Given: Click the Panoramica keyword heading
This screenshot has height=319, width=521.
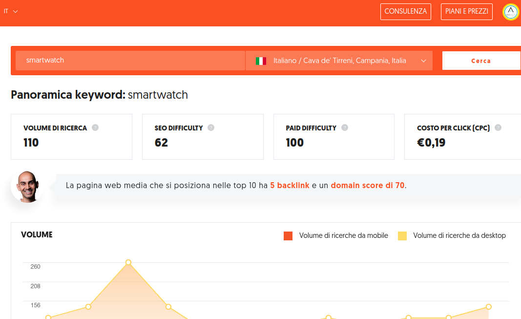Looking at the screenshot, I should (x=99, y=95).
